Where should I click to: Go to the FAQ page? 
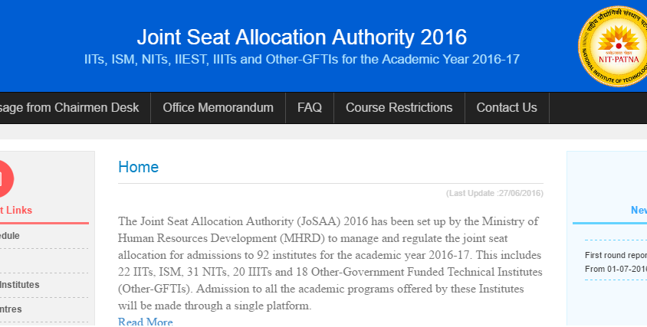click(309, 108)
